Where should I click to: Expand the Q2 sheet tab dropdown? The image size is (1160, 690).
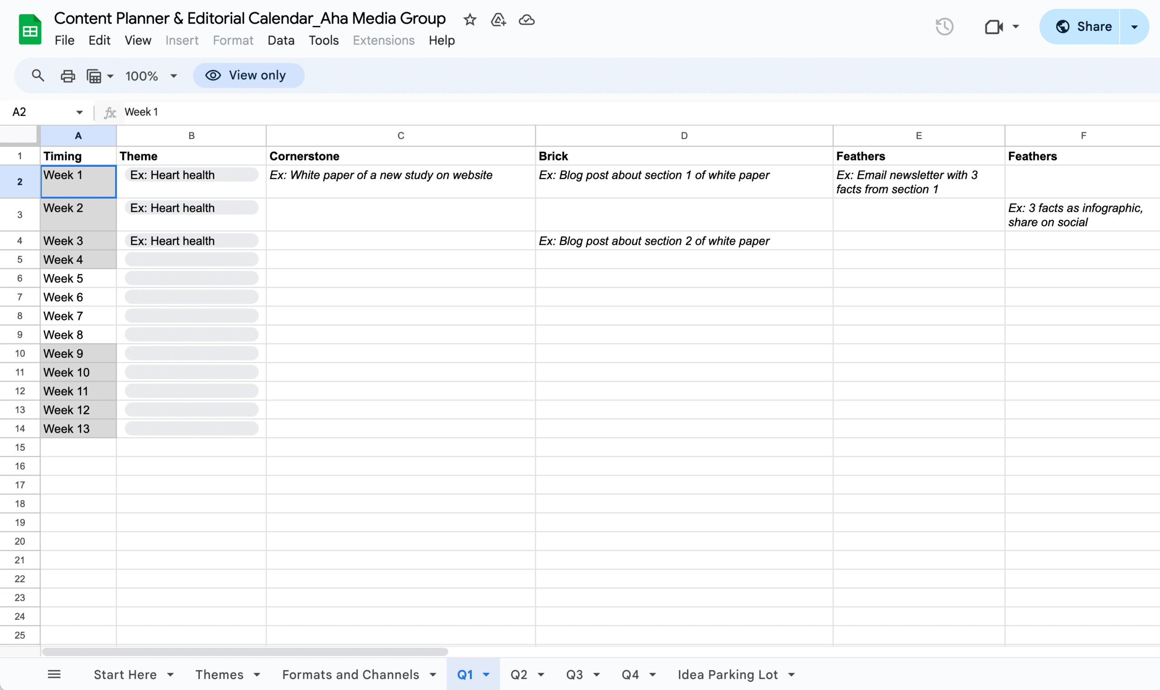(543, 675)
